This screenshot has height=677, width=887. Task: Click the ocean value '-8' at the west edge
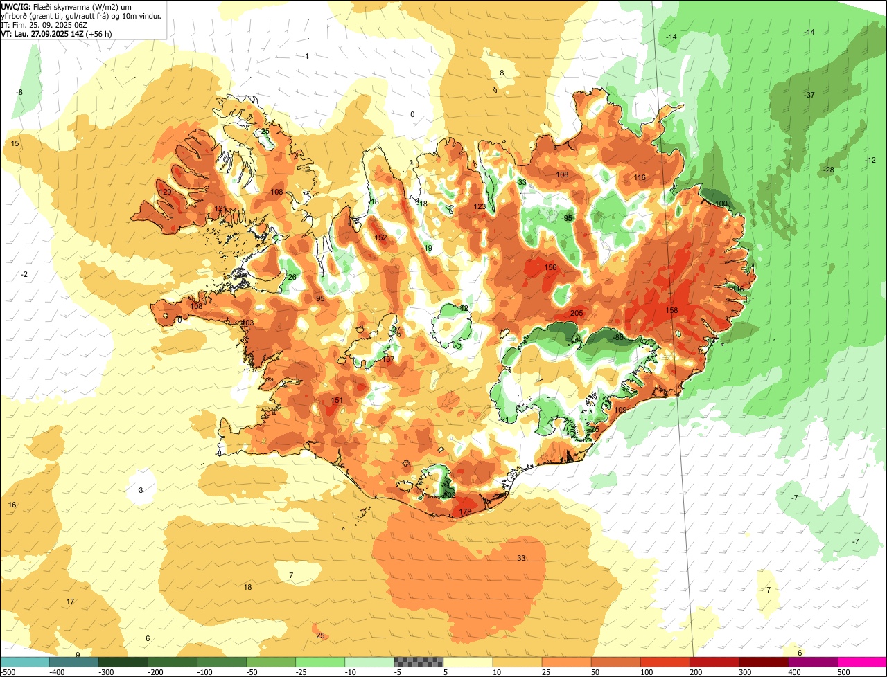click(x=19, y=92)
